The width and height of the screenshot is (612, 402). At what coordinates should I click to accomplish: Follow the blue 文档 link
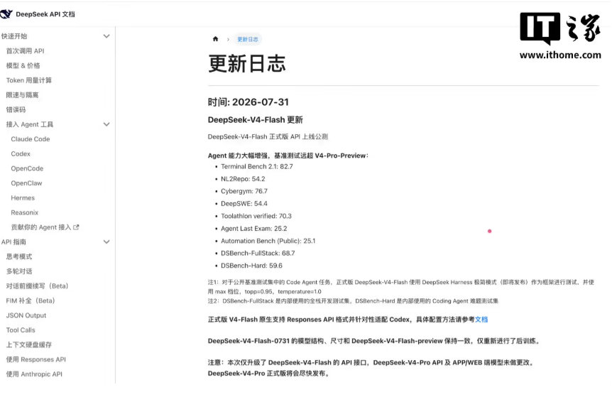(481, 320)
